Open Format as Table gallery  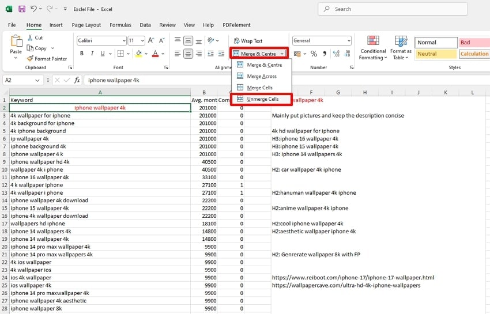click(401, 47)
